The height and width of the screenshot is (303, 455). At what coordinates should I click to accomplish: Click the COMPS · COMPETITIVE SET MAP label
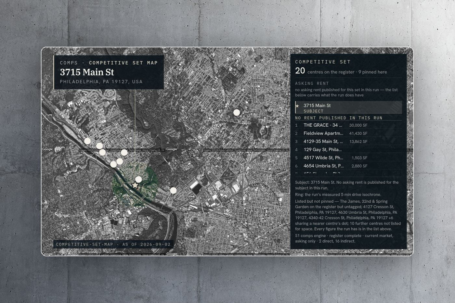coord(109,63)
